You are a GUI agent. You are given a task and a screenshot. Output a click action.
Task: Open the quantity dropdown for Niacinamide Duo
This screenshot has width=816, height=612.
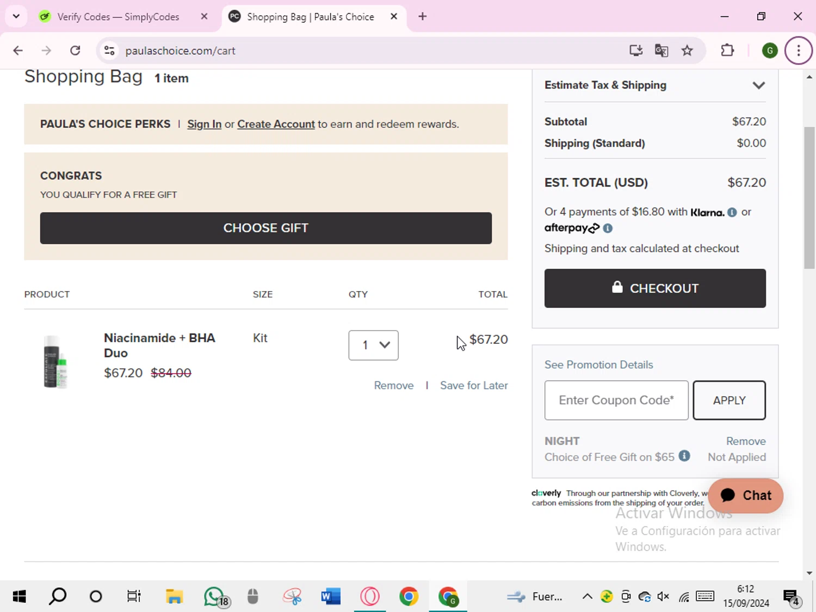[373, 345]
